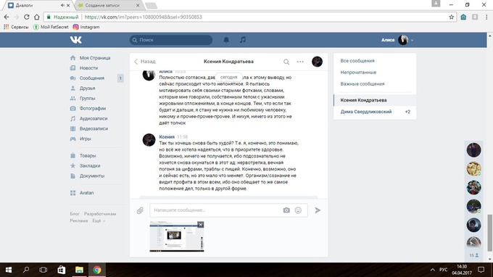Open File Explorer from the taskbar

[x=79, y=270]
